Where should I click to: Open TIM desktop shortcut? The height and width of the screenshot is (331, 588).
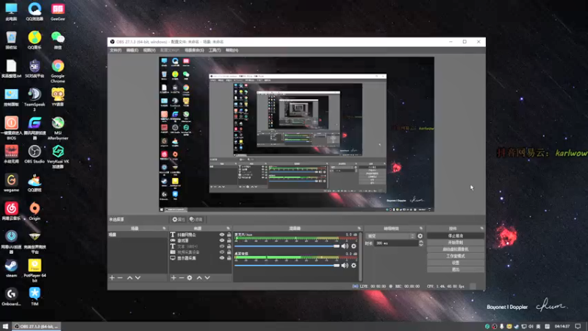point(34,296)
